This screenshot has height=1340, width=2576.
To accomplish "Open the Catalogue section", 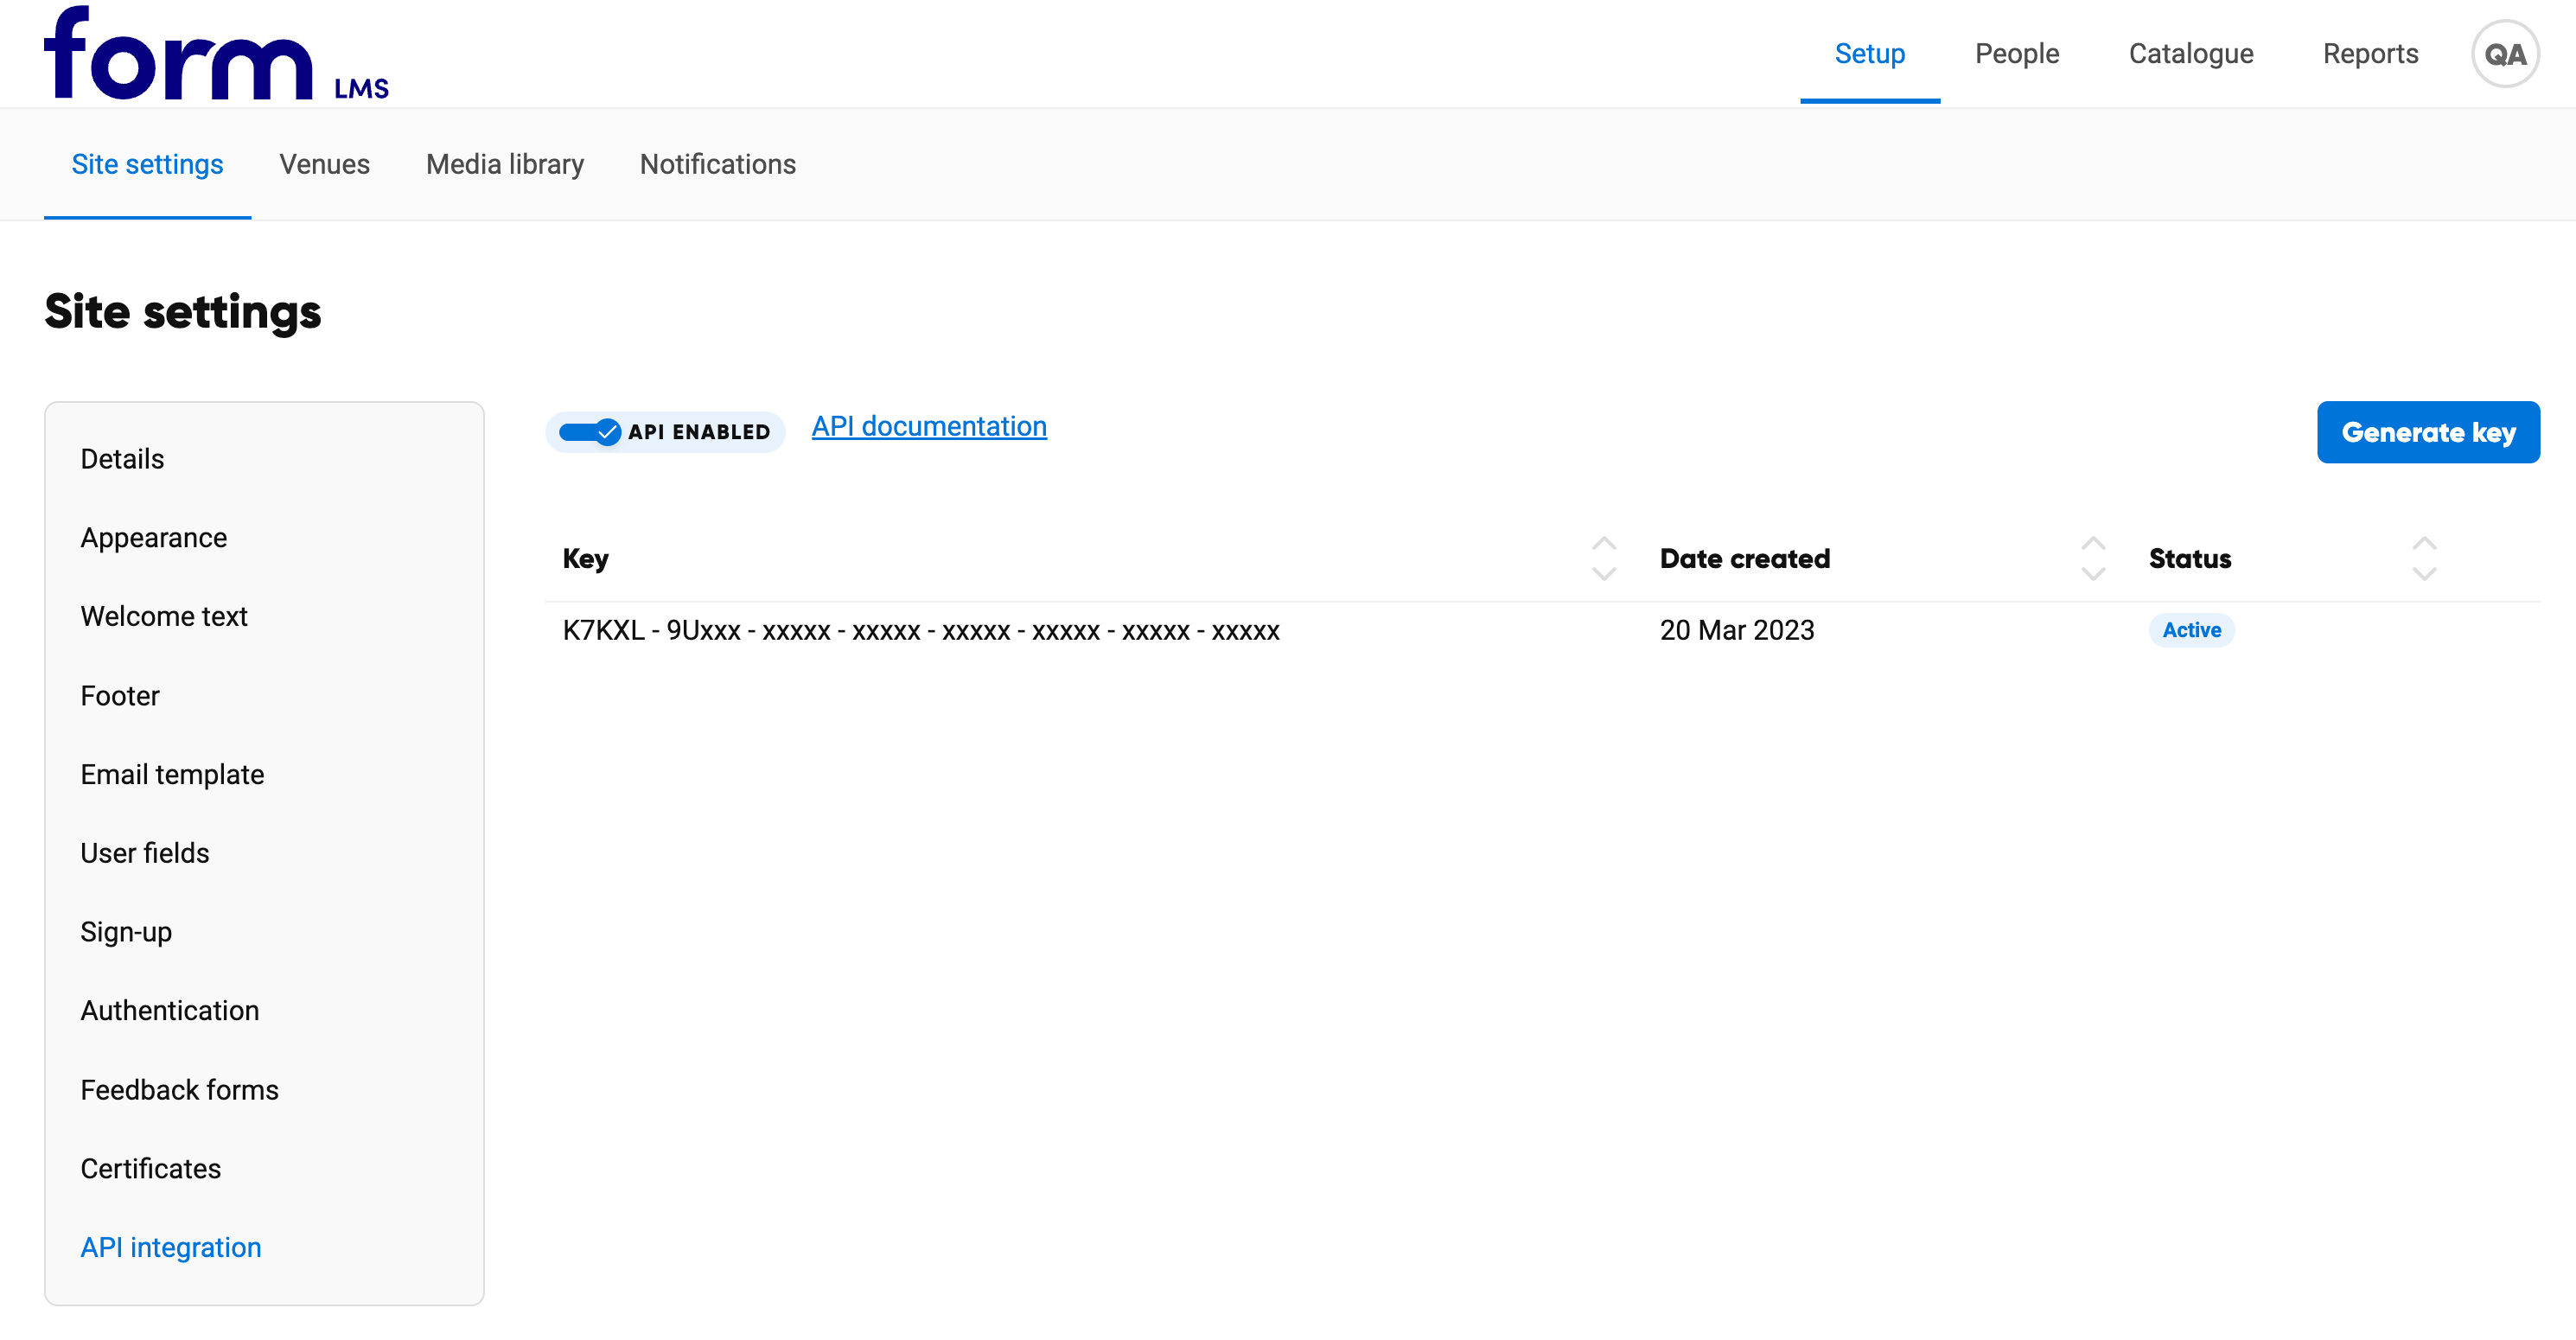I will (x=2190, y=54).
